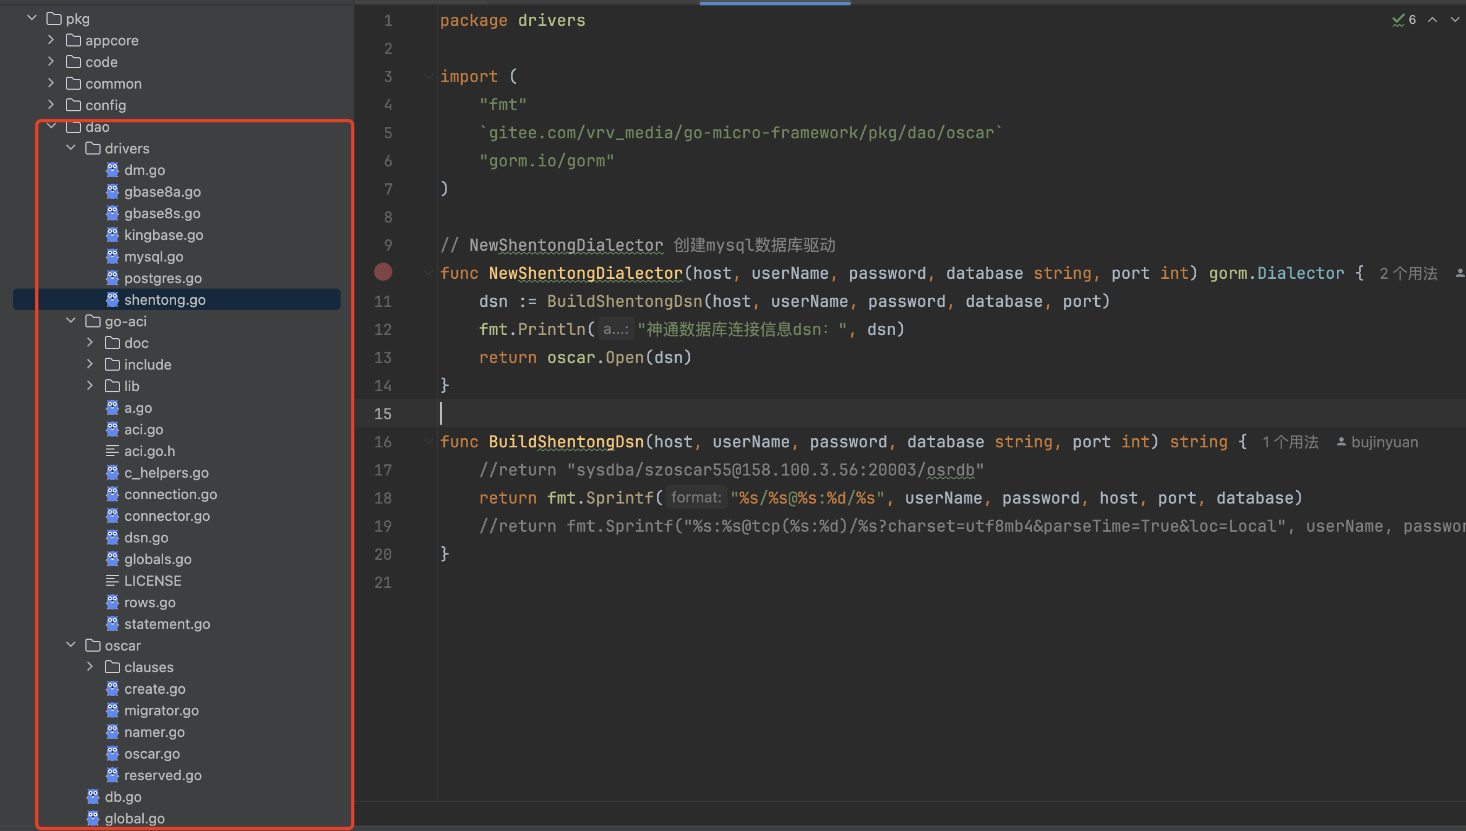Open the mysql.go file
The width and height of the screenshot is (1466, 831).
[154, 256]
